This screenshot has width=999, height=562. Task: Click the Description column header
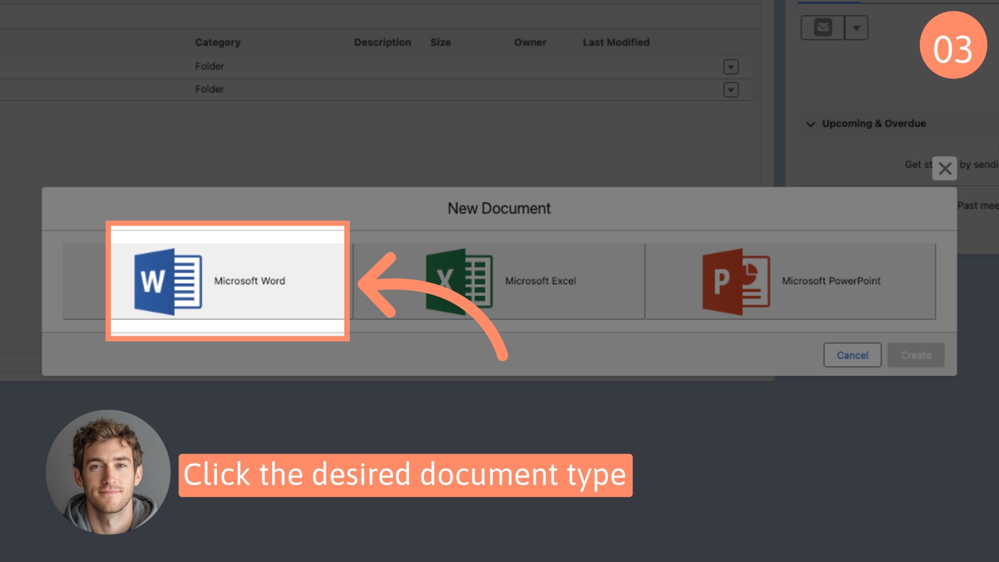tap(383, 42)
